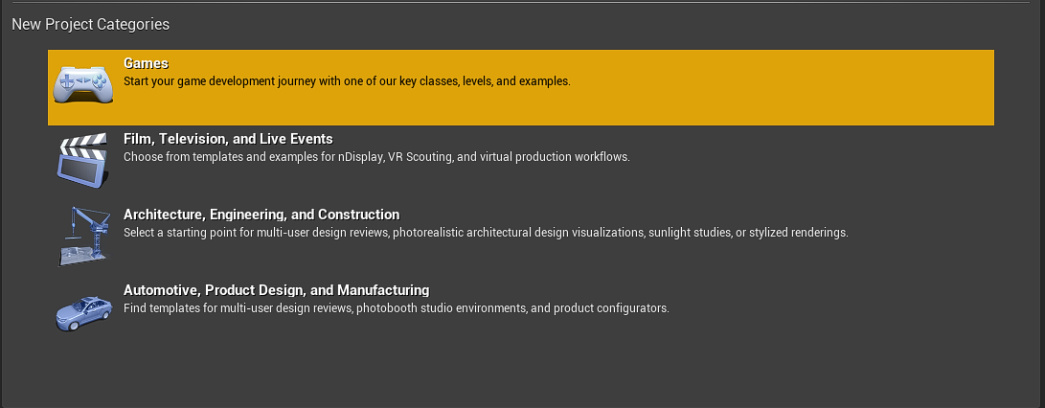Select the Games category title
This screenshot has height=408, width=1045.
(146, 63)
